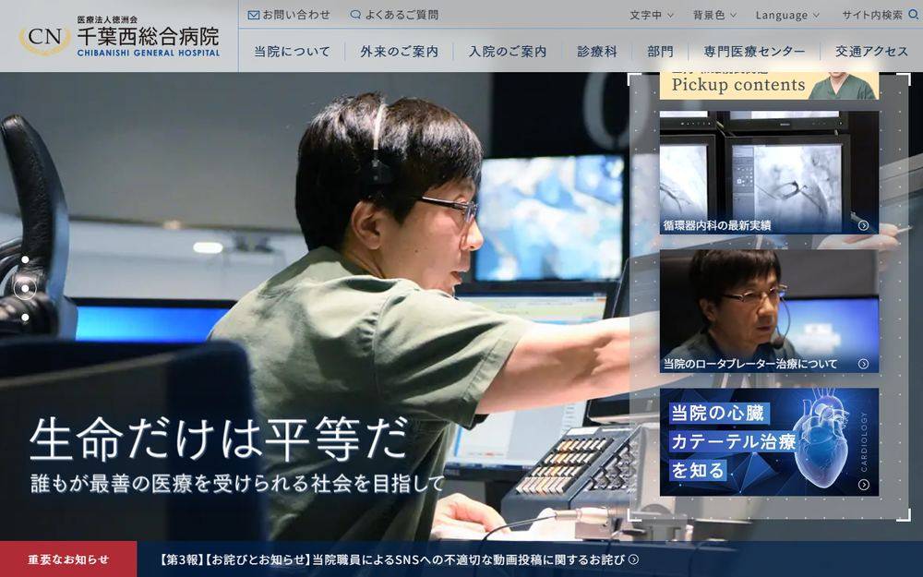Open the 文字中 text size dropdown
Viewport: 923px width, 577px height.
[x=652, y=16]
